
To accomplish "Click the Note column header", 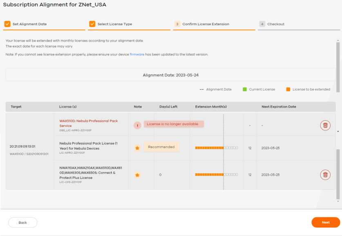I will (138, 106).
